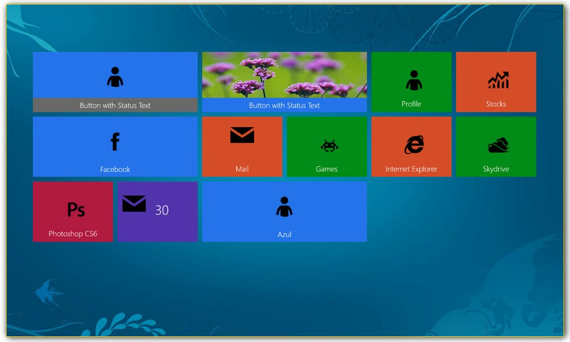The height and width of the screenshot is (342, 570).
Task: Click the teal fish graphic in the background
Action: pos(46,292)
